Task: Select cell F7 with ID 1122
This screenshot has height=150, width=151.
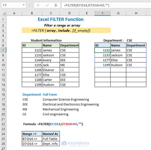Action: 103,50
